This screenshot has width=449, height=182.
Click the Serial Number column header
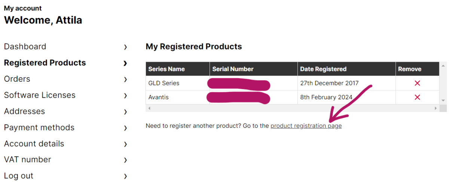233,69
